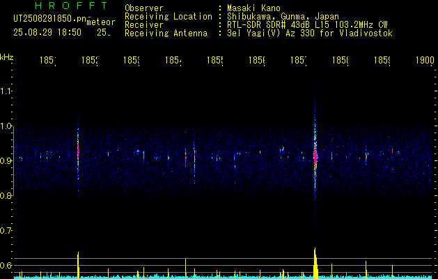Viewport: 438px width, 279px height.
Task: Click the kHz axis unit label
Action: pos(6,57)
